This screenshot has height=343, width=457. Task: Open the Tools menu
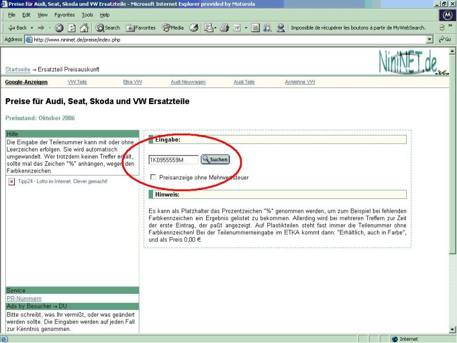click(87, 15)
